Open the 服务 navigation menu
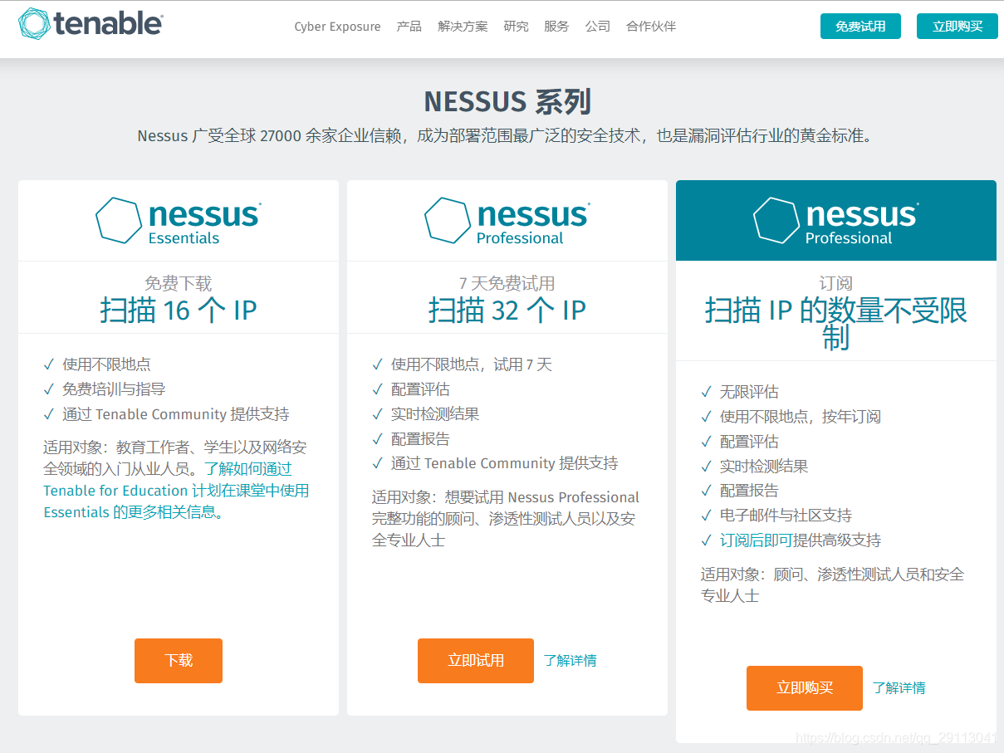The width and height of the screenshot is (1004, 753). point(556,27)
